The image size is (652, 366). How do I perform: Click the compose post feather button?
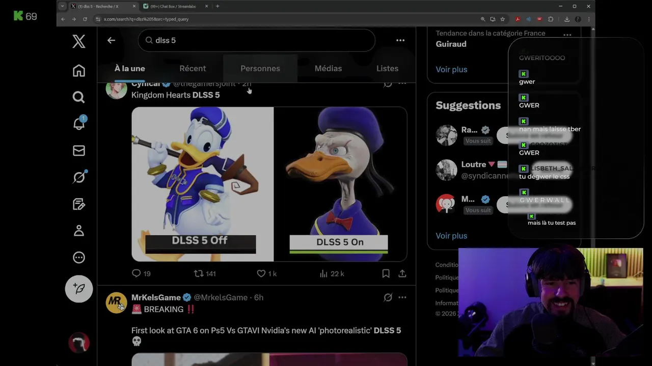(x=79, y=289)
